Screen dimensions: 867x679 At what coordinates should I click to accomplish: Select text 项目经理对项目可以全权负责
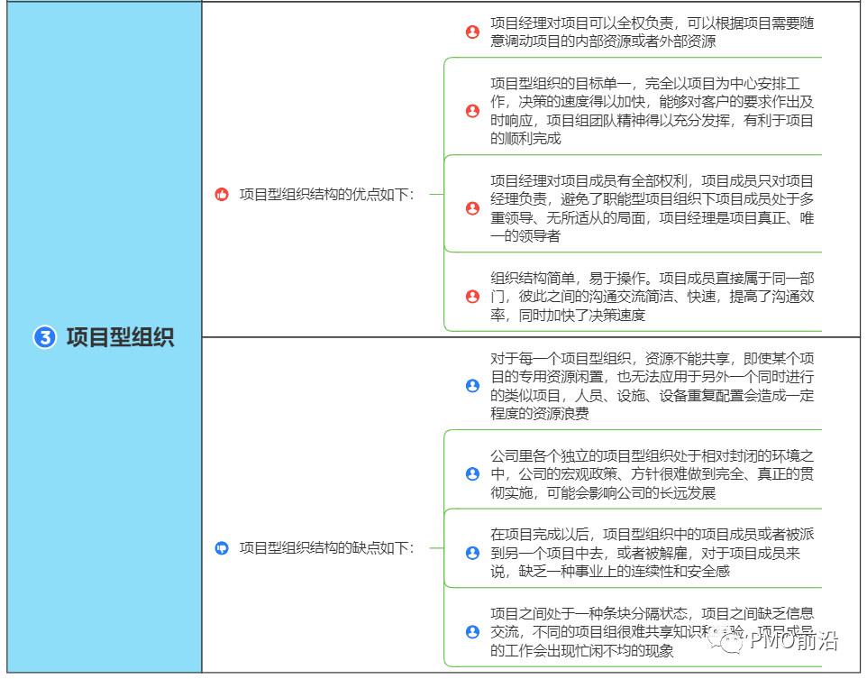(x=652, y=32)
